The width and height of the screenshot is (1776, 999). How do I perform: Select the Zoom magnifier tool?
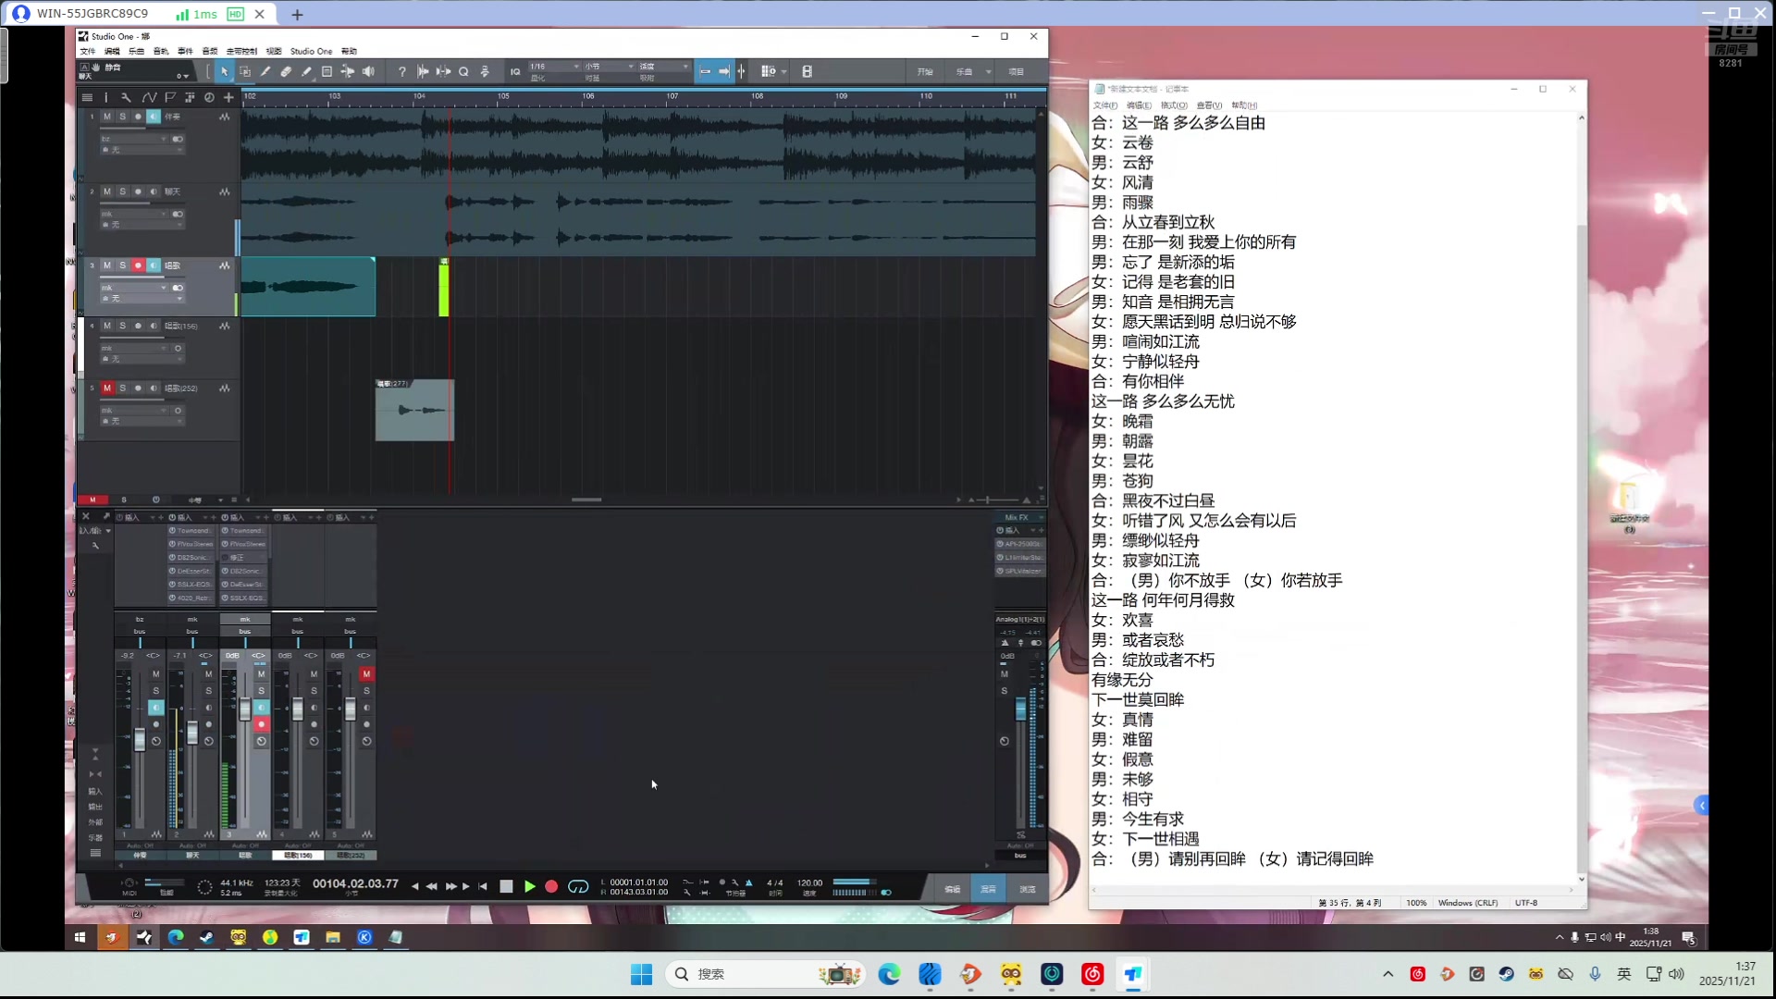click(x=463, y=71)
